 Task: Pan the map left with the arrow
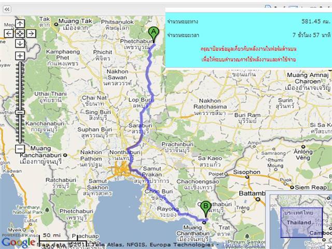tap(9, 33)
